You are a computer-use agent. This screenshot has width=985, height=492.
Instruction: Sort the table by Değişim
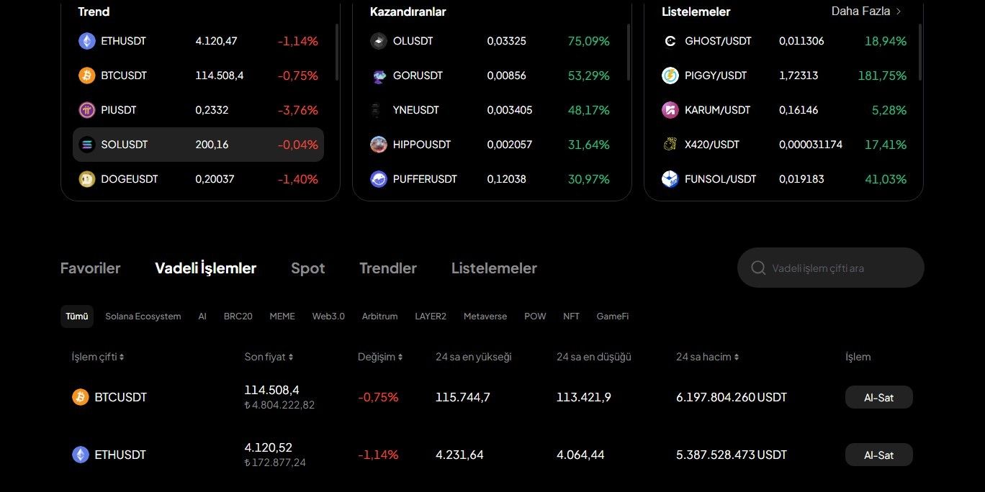click(400, 357)
